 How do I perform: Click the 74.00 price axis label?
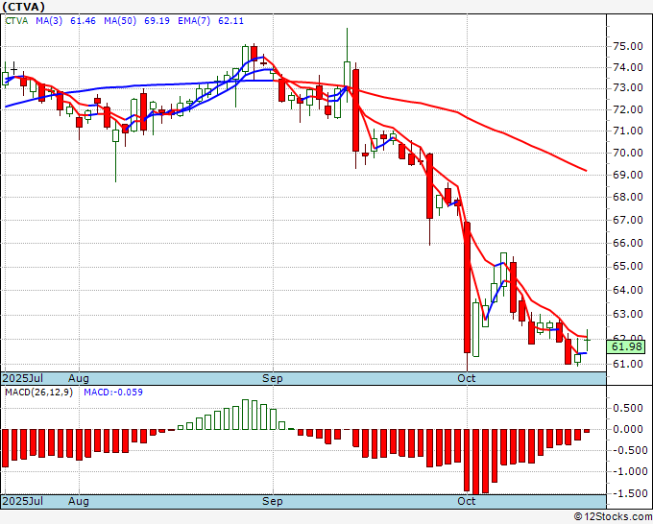pos(628,67)
